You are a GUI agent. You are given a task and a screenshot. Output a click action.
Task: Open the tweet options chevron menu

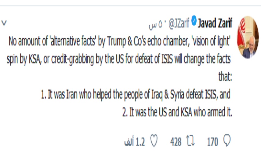[4, 23]
